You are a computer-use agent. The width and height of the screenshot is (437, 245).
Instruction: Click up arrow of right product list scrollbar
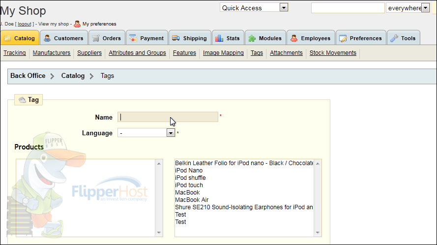click(x=318, y=164)
